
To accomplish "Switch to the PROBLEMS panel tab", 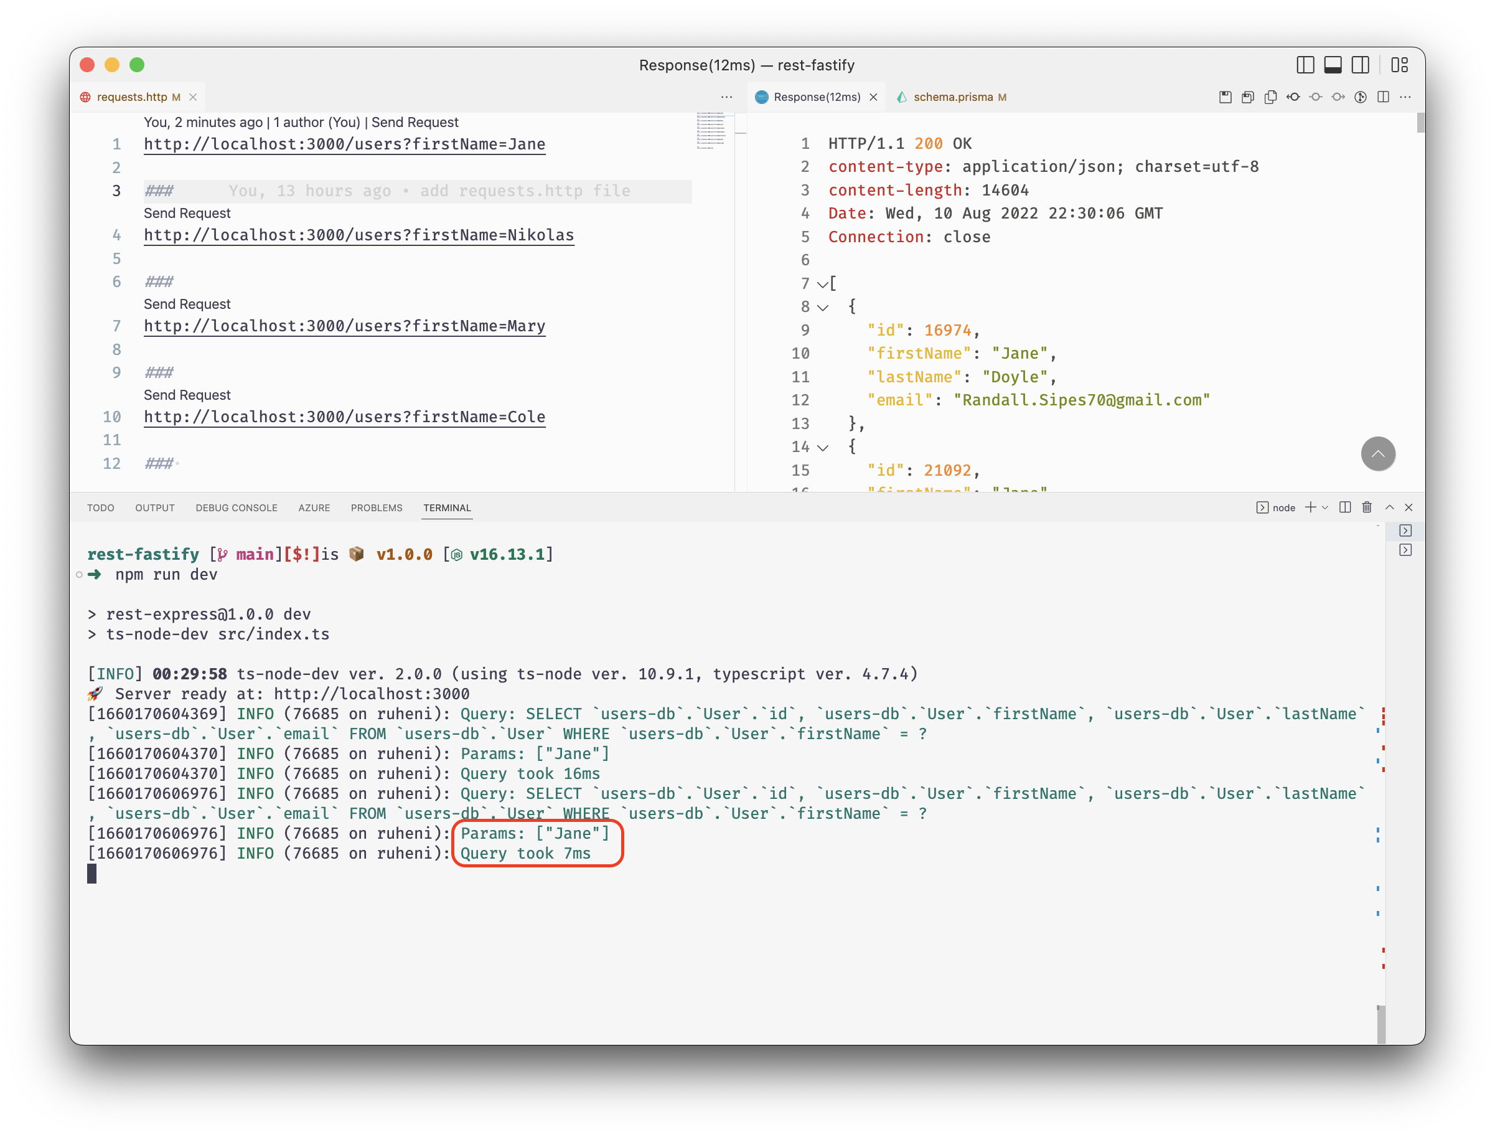I will click(x=376, y=507).
